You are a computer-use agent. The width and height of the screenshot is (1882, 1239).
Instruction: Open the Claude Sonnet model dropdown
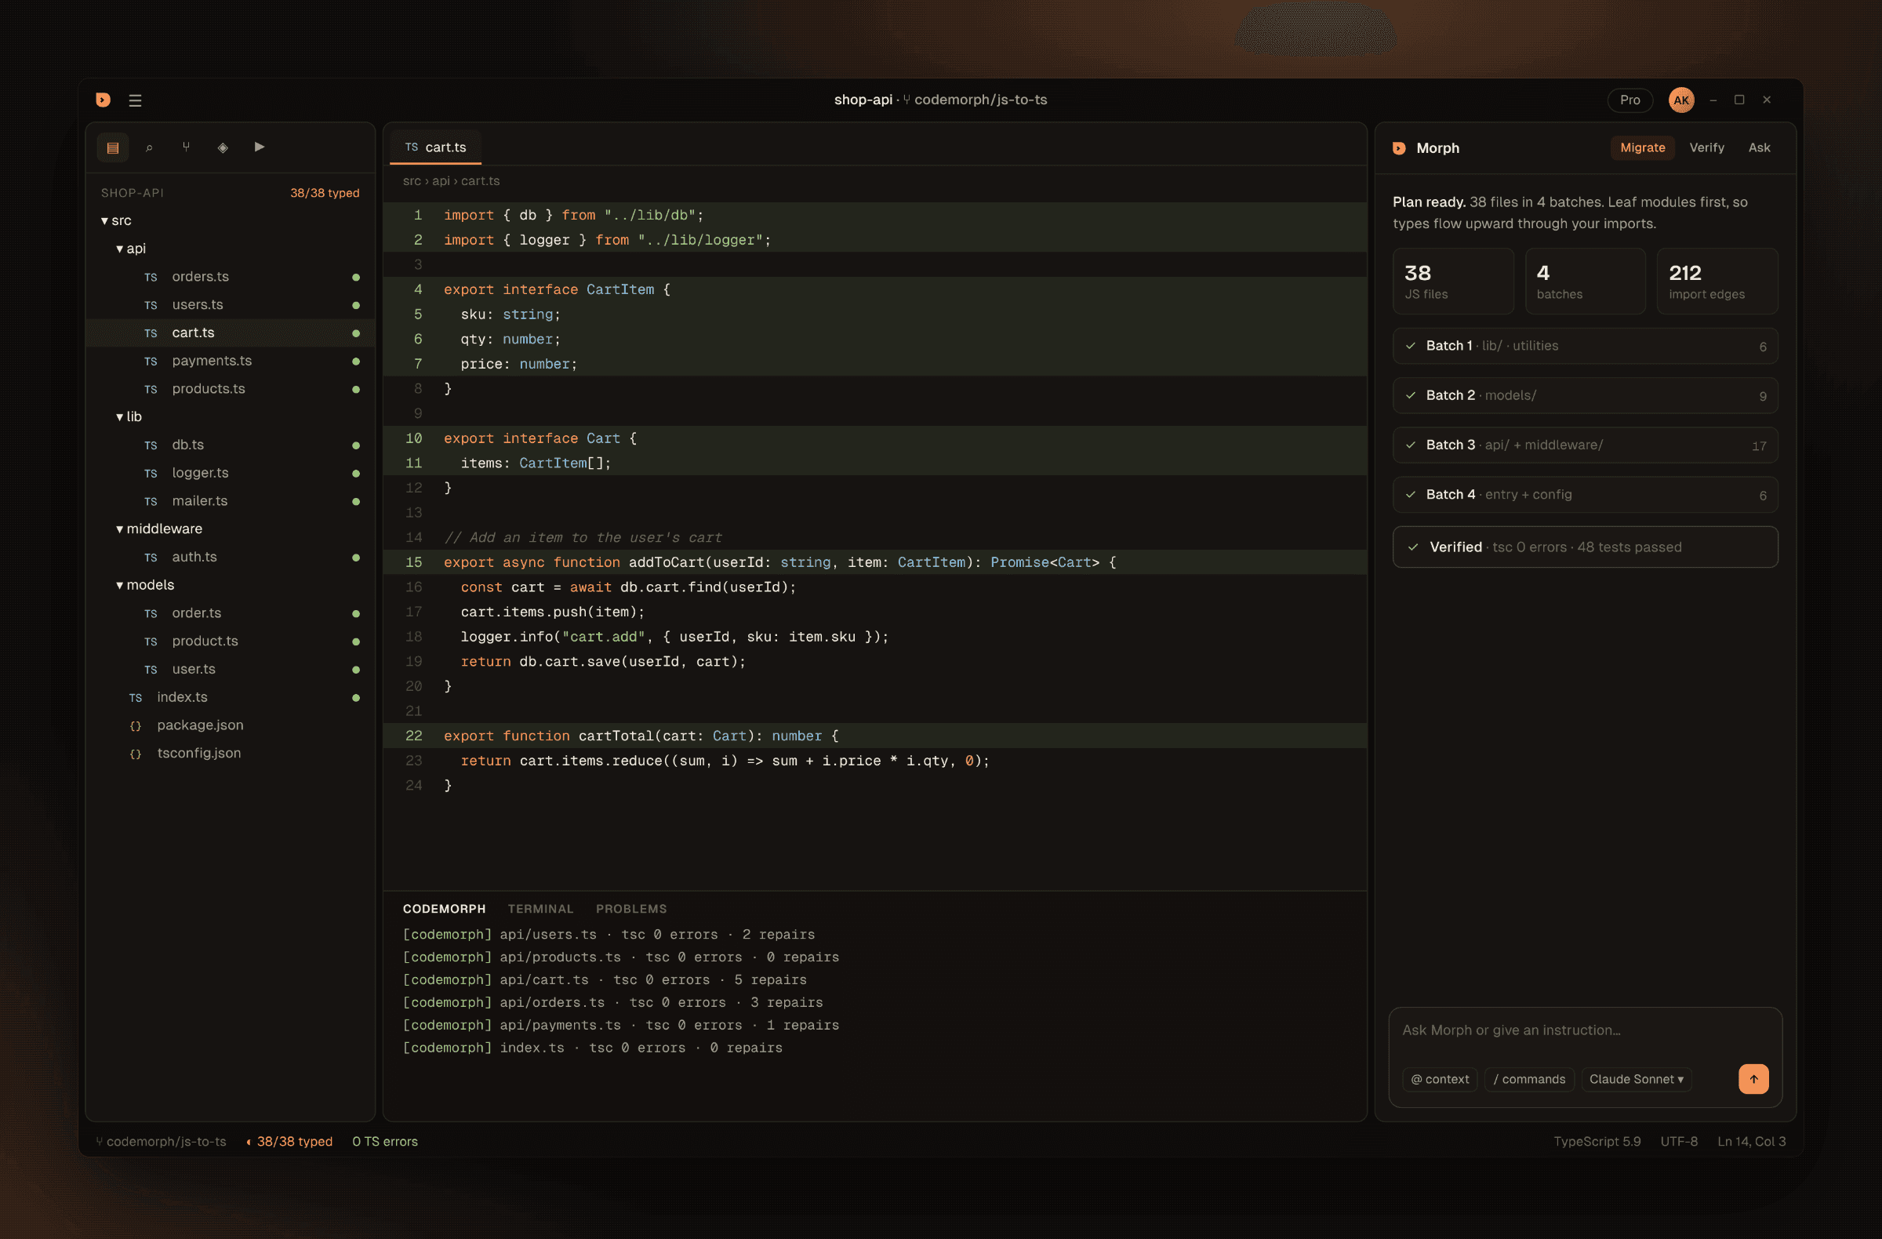click(x=1636, y=1079)
